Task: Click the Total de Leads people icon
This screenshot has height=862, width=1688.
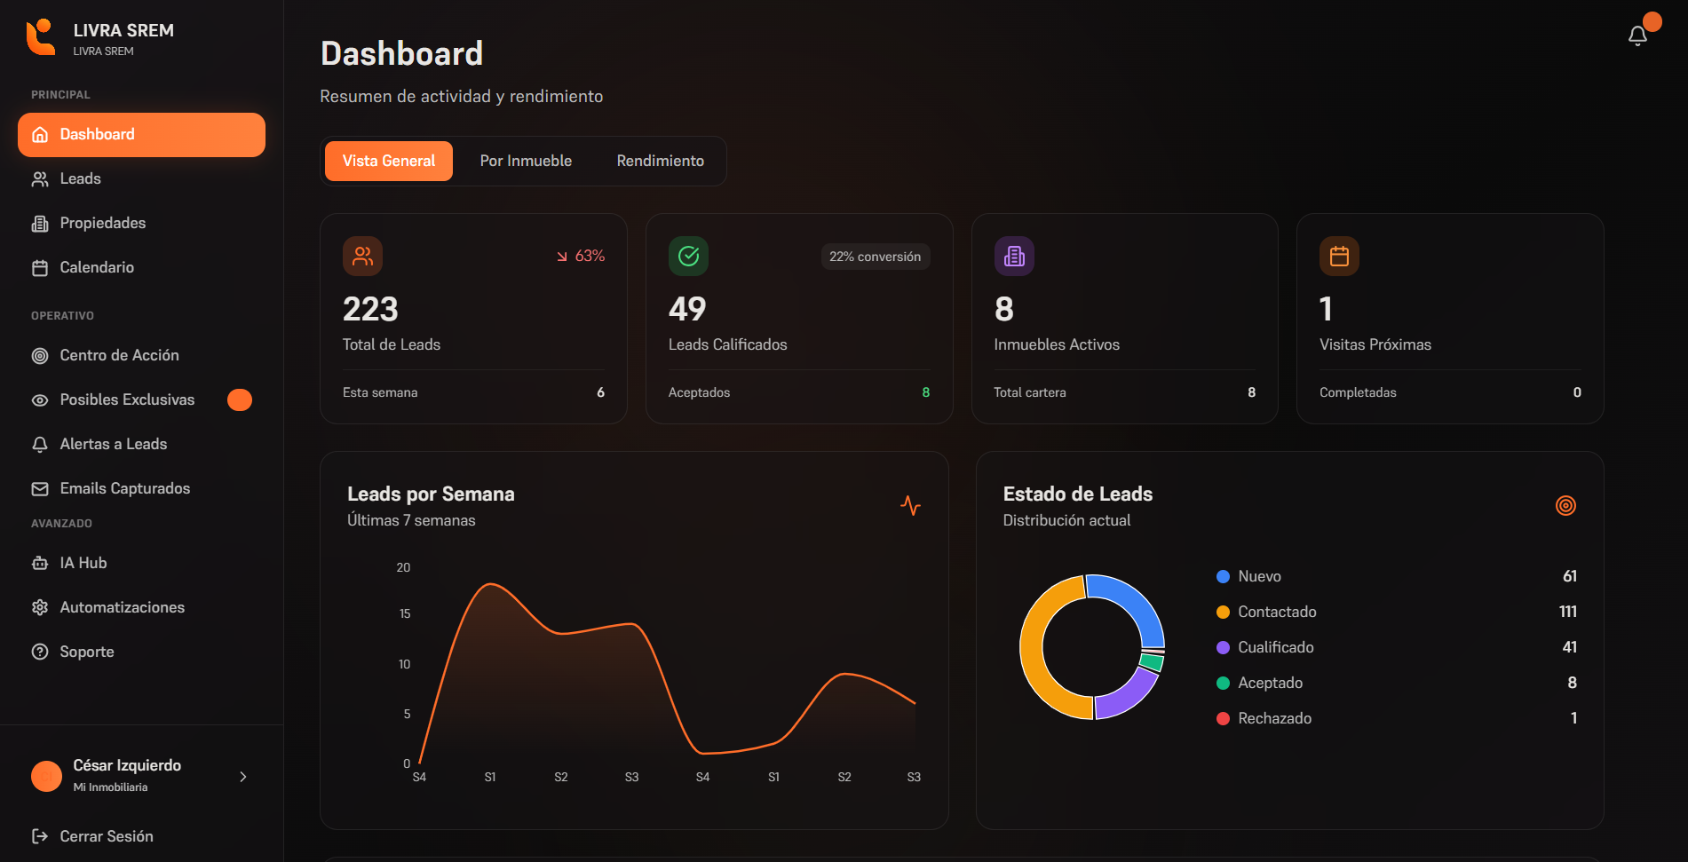Action: coord(362,257)
